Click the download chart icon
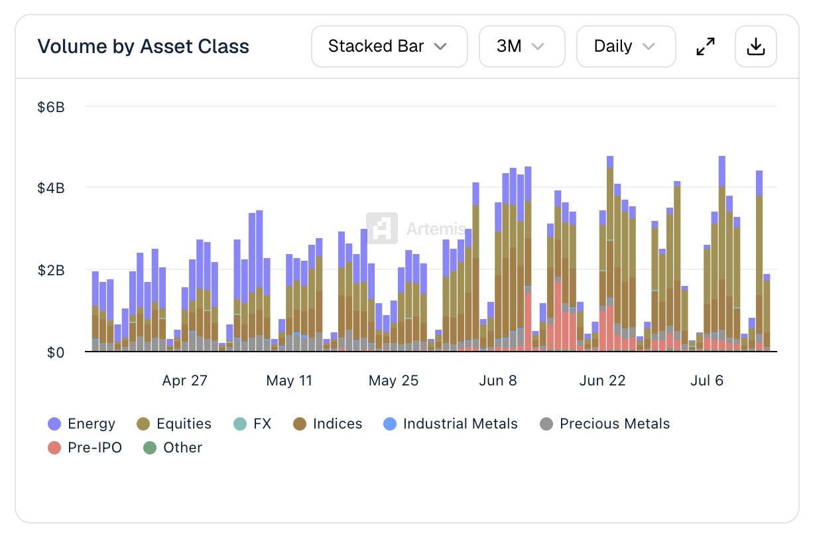This screenshot has height=540, width=813. (756, 46)
